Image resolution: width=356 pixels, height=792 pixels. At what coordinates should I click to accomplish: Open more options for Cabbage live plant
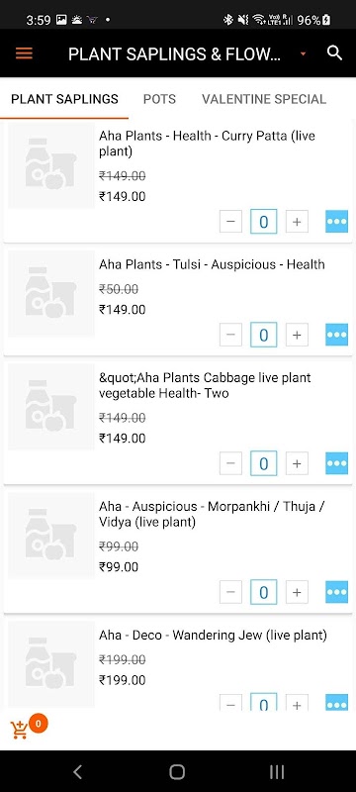point(336,463)
